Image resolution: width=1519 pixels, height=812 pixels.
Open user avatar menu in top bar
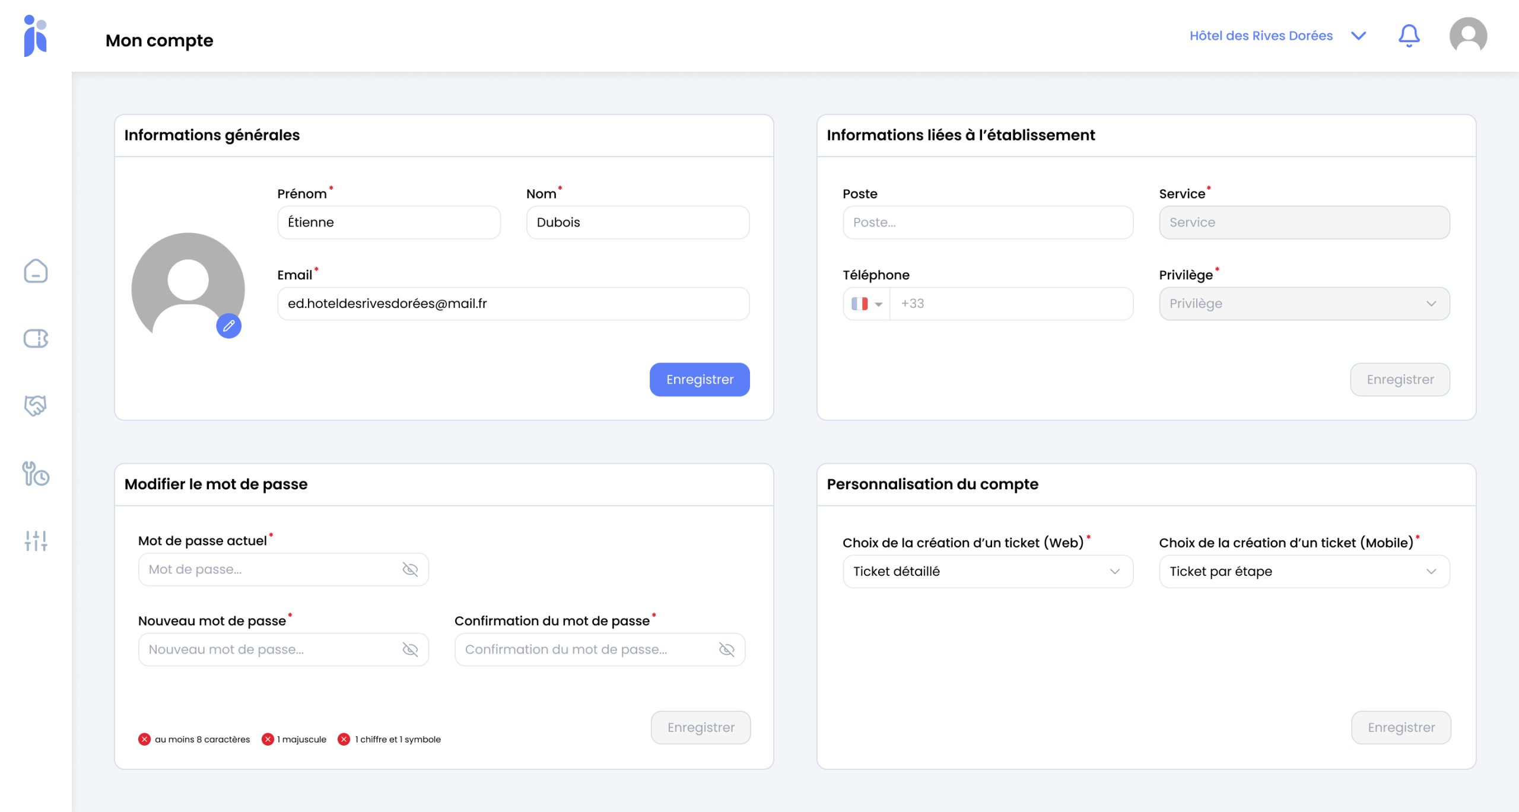1468,36
